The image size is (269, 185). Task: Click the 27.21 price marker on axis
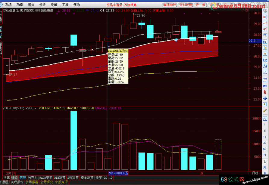(255, 41)
